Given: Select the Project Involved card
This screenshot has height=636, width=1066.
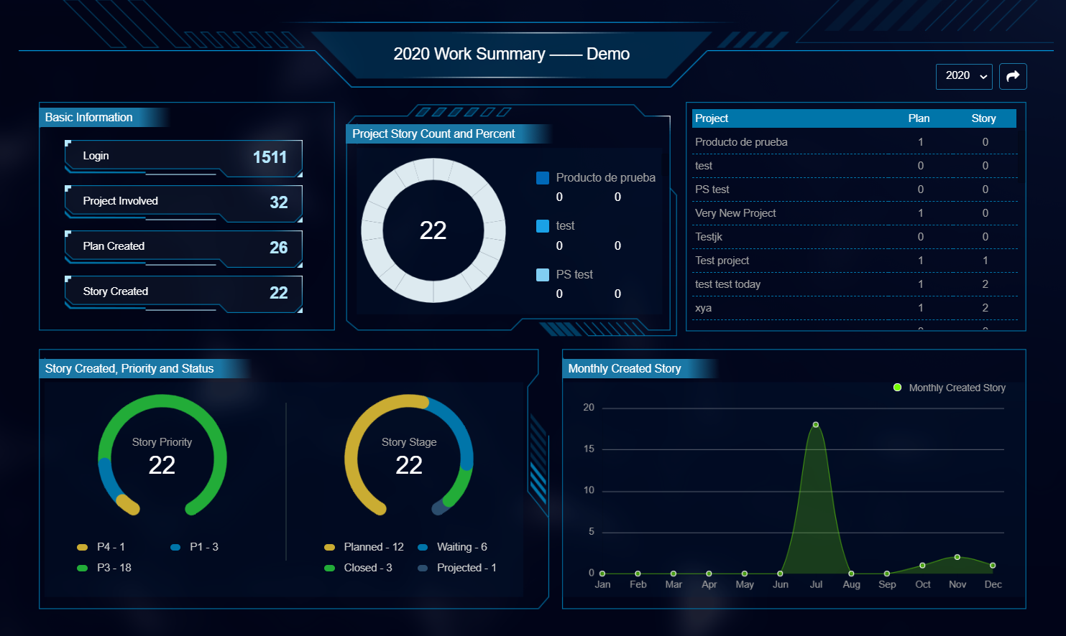Looking at the screenshot, I should click(x=183, y=202).
